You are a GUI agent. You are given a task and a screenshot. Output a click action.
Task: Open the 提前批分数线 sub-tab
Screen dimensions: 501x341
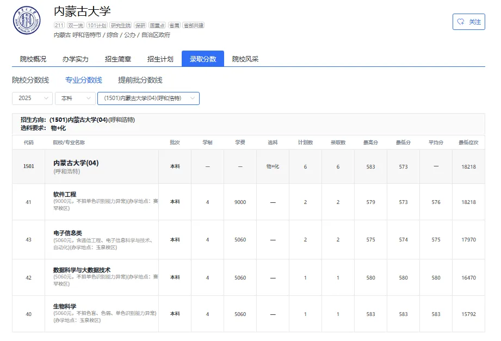(140, 80)
